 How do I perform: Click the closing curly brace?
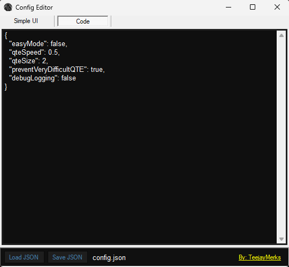tap(6, 87)
